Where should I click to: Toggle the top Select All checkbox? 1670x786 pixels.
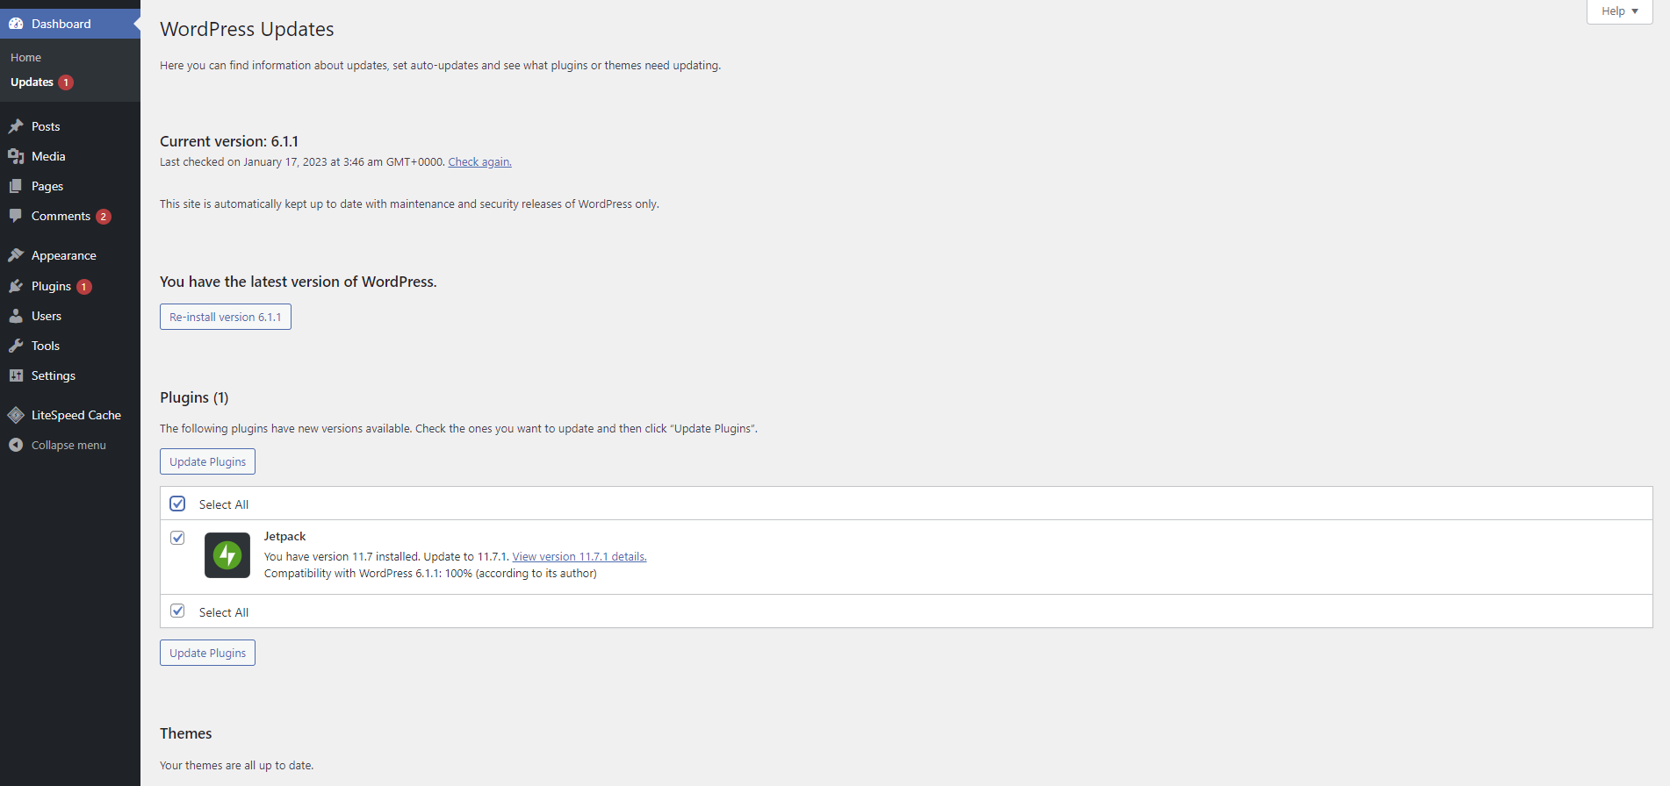click(x=177, y=504)
